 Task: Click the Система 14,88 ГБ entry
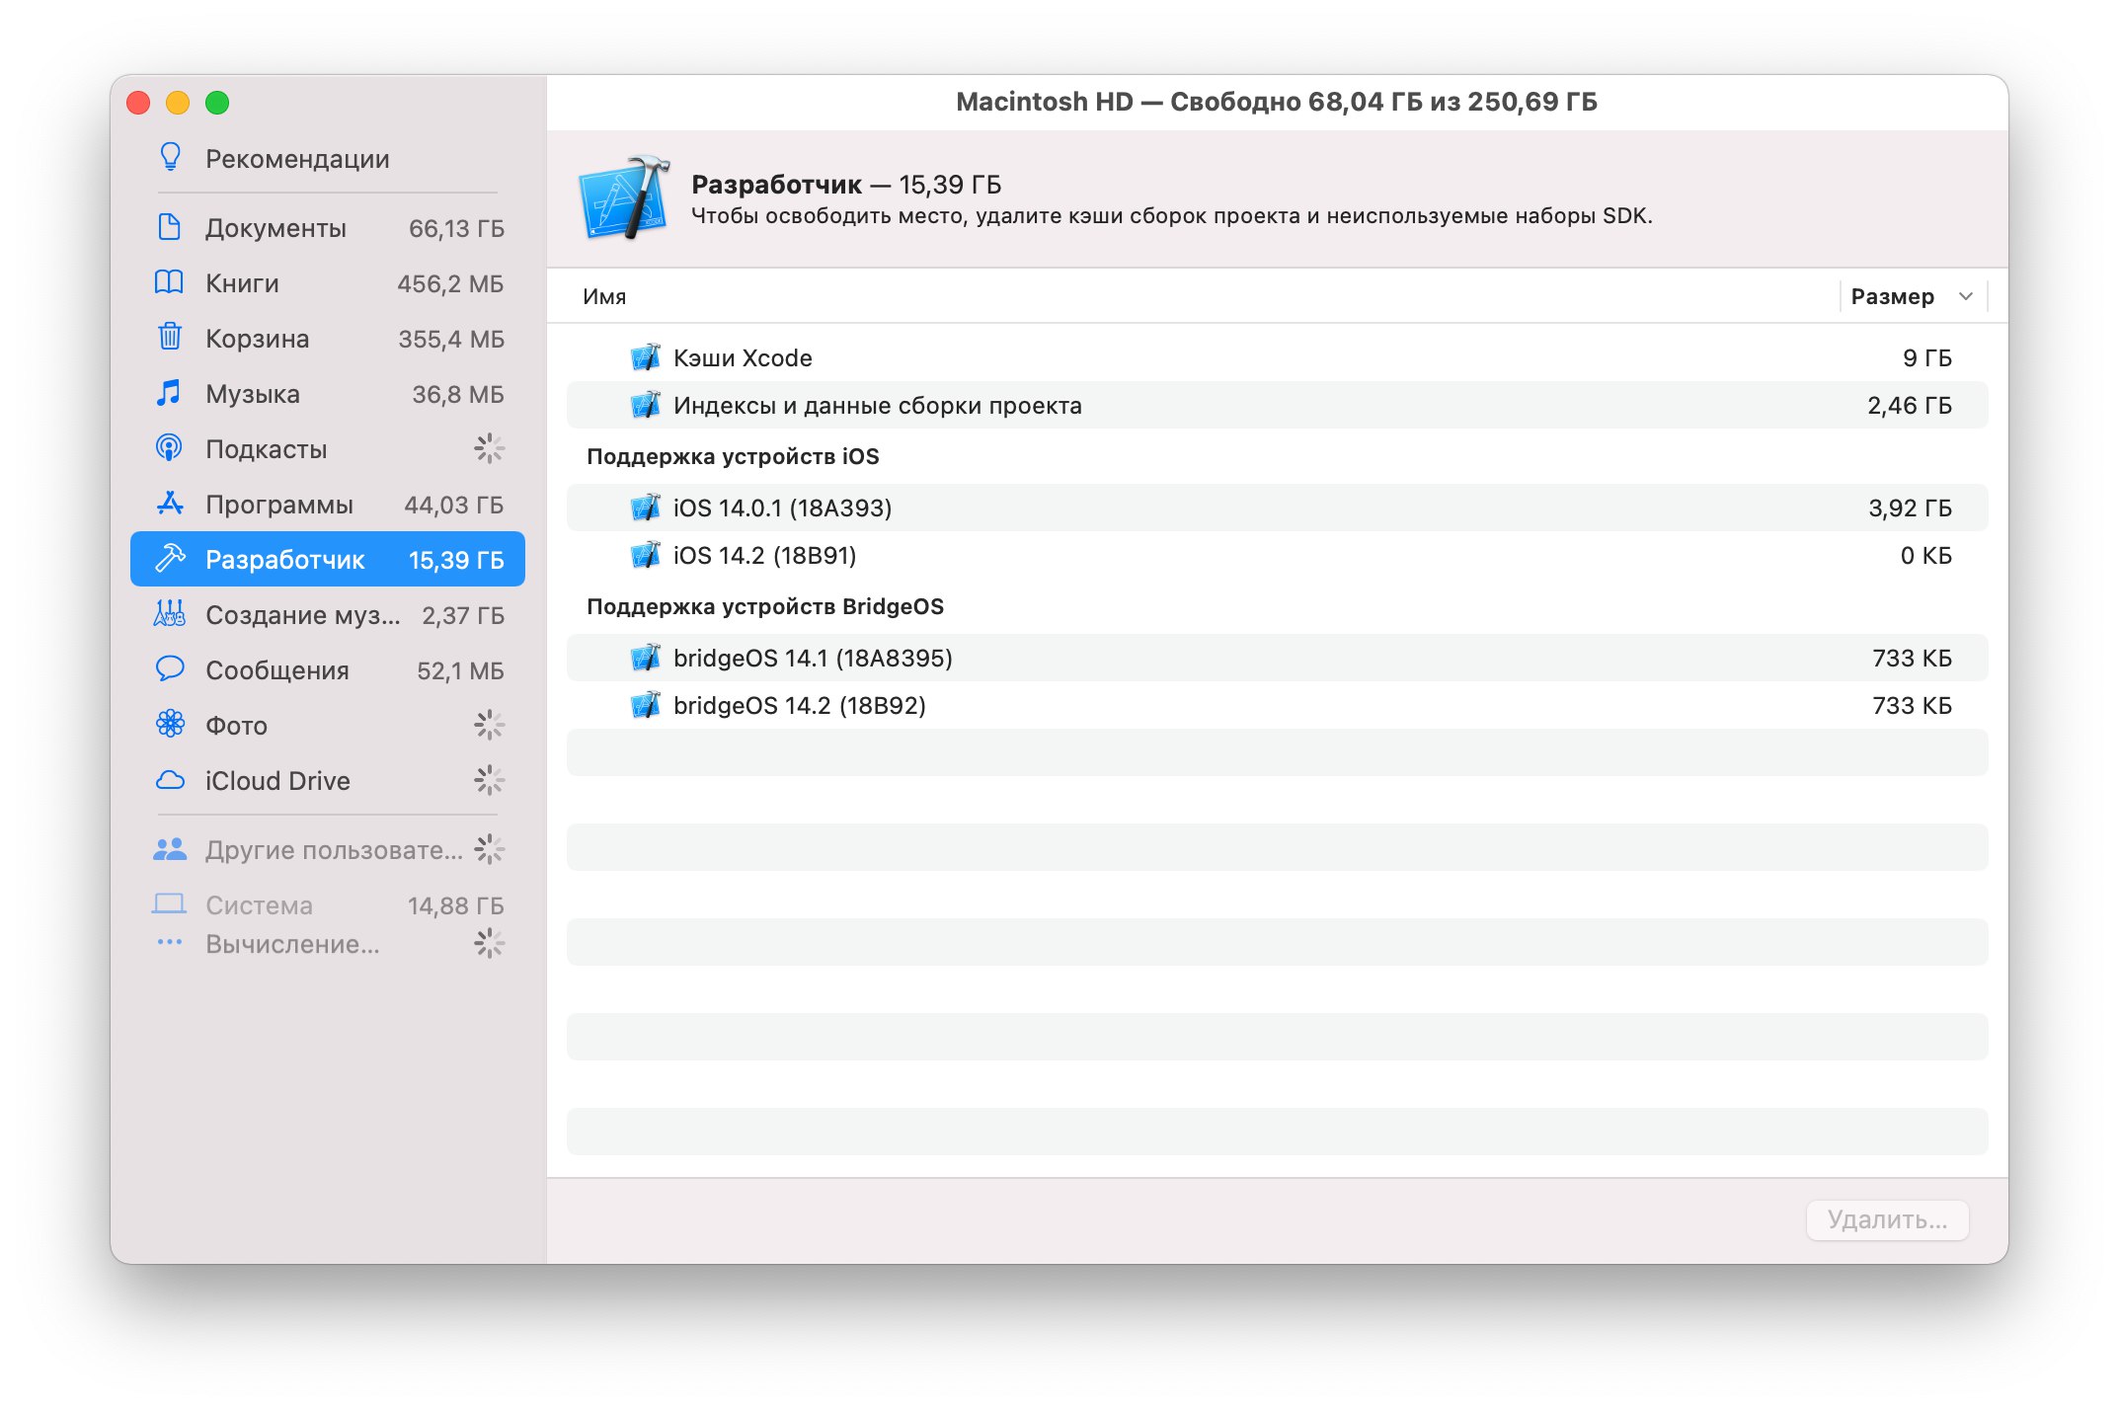(x=327, y=904)
